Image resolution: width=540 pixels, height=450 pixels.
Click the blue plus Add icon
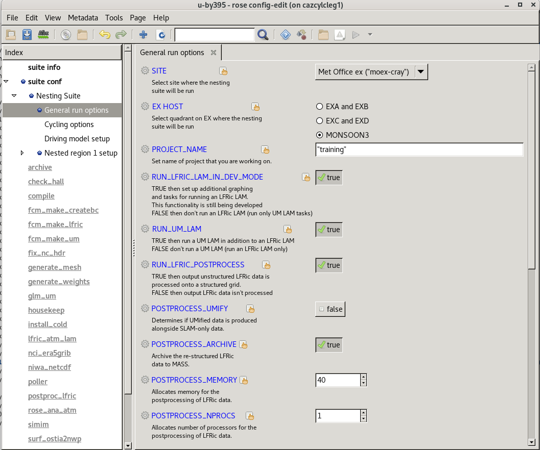(143, 34)
